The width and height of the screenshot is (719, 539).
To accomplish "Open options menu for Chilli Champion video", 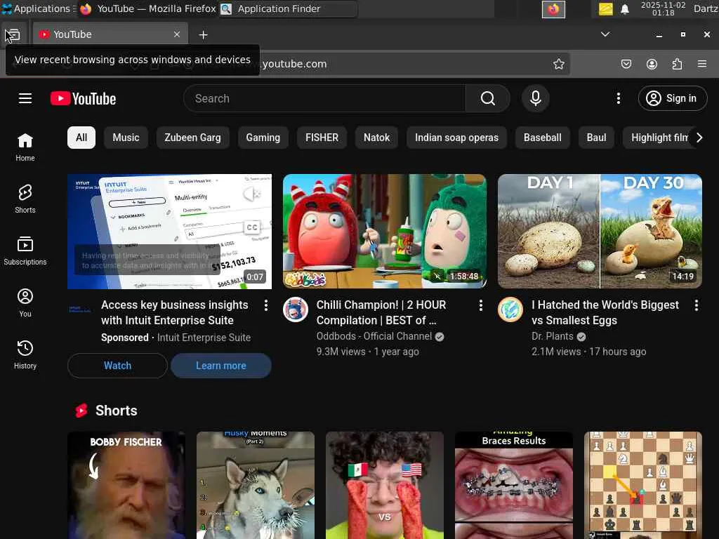I will 480,305.
